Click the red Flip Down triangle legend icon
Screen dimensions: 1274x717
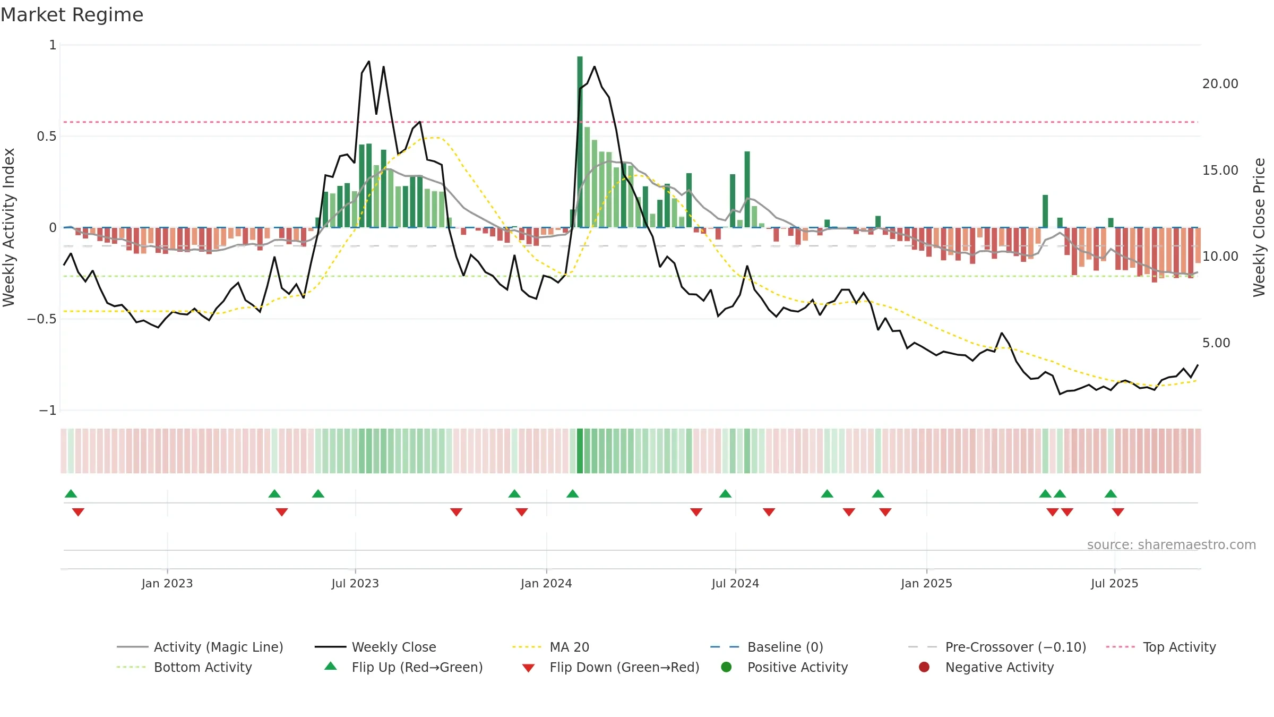pos(528,668)
